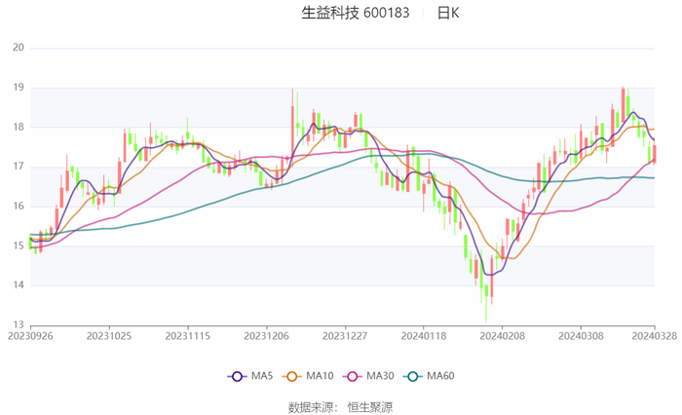The image size is (682, 415).
Task: Select the 20231206 date on x-axis
Action: (x=266, y=336)
